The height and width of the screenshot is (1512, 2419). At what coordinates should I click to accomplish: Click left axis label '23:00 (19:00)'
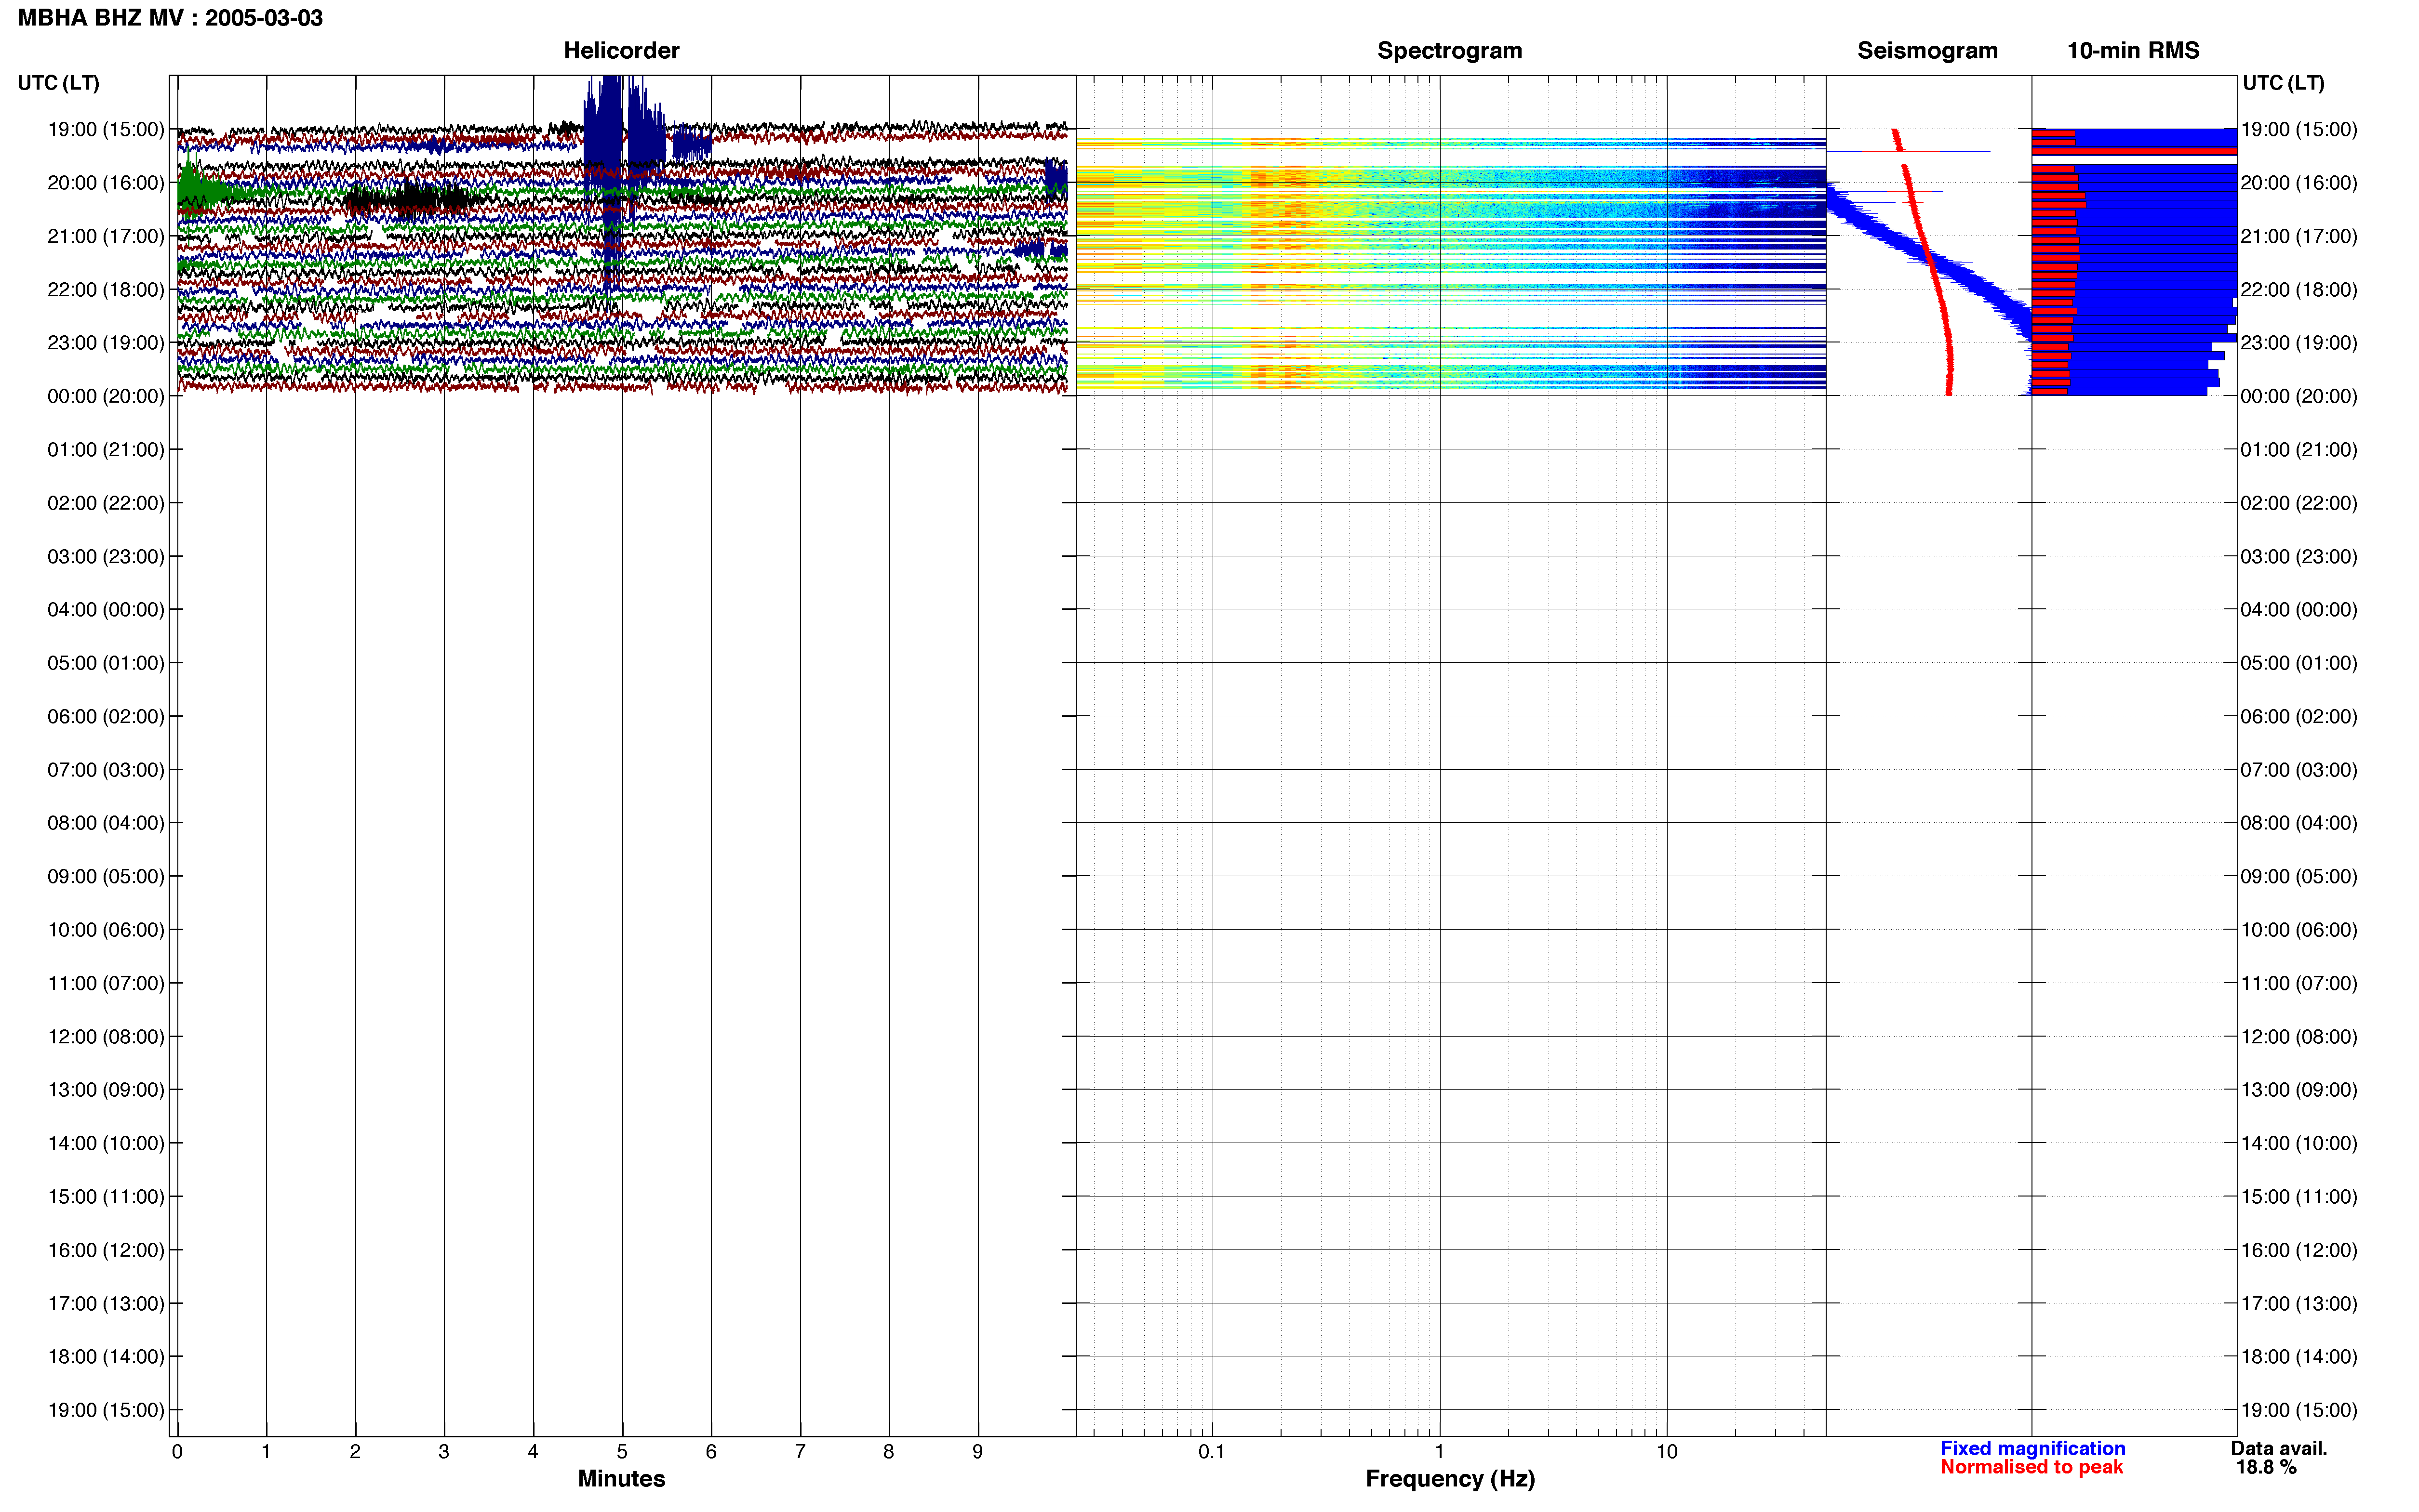[x=106, y=343]
